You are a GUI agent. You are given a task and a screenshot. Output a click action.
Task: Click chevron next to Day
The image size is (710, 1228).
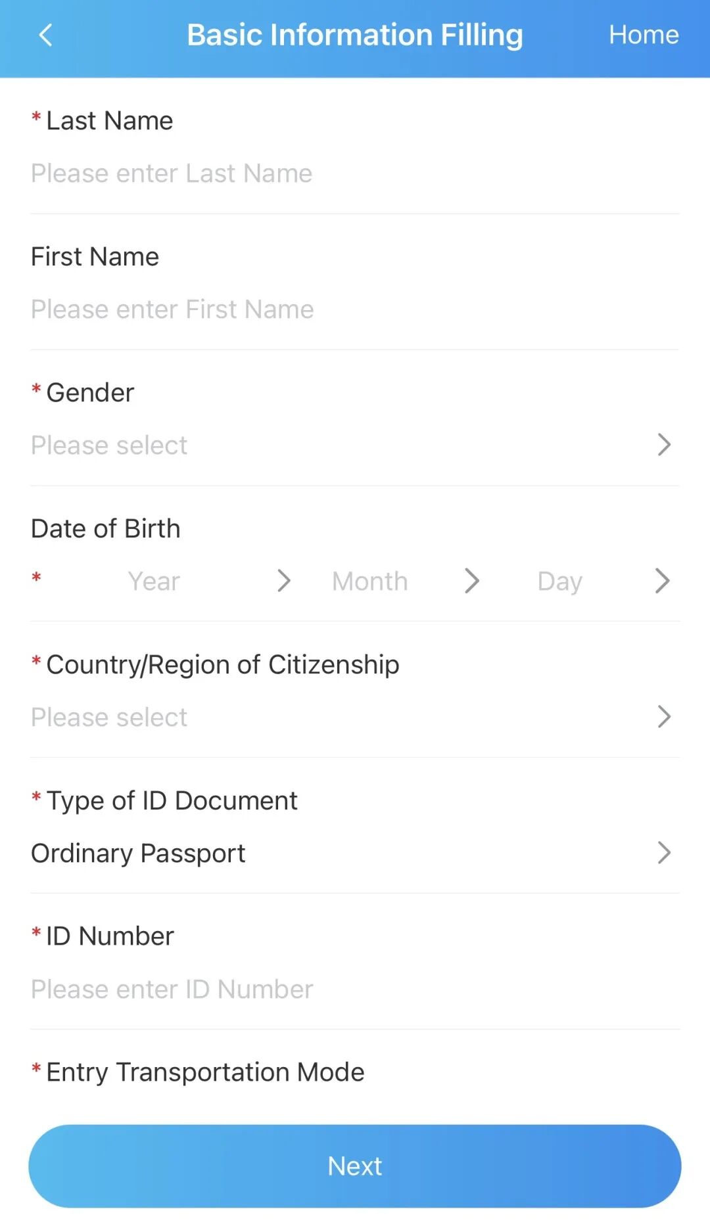pos(663,581)
